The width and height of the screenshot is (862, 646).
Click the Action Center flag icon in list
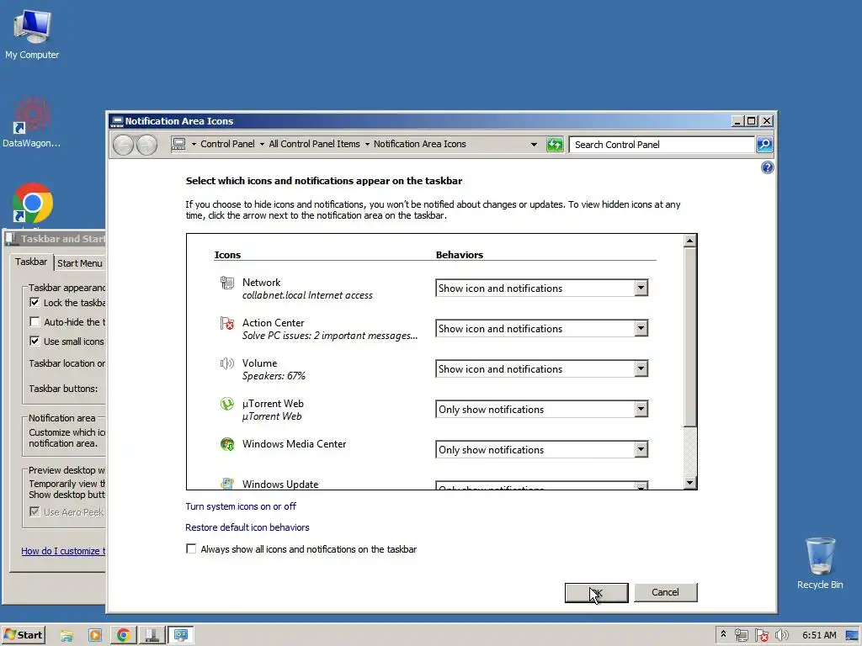click(227, 323)
